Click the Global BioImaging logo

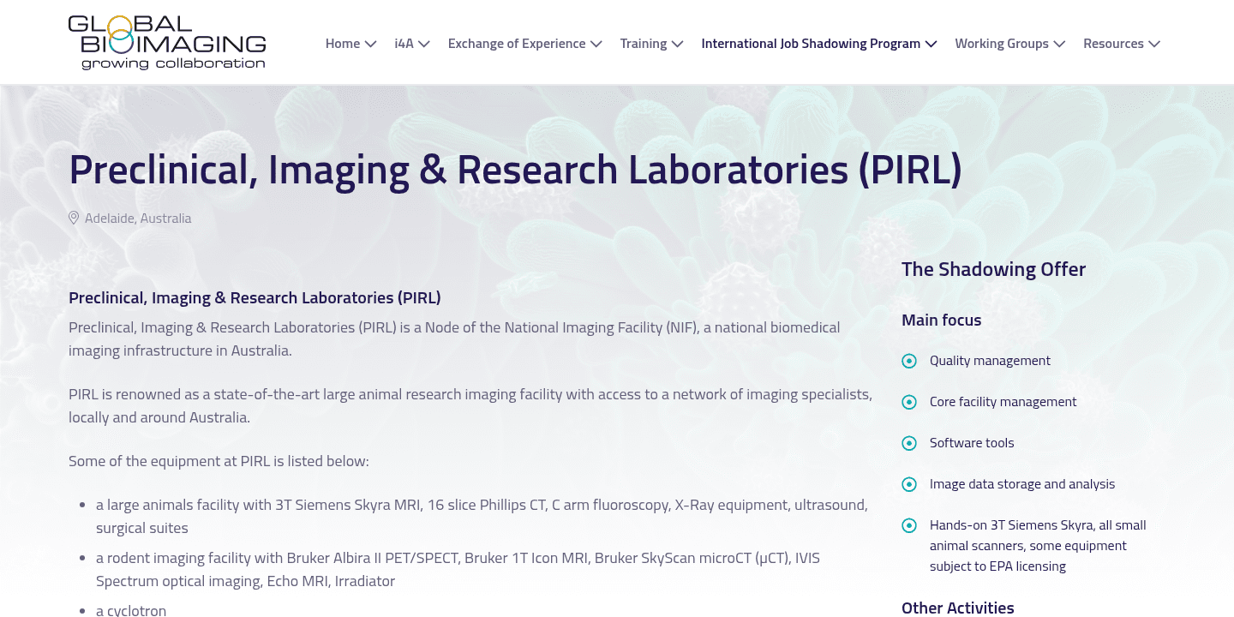coord(167,42)
